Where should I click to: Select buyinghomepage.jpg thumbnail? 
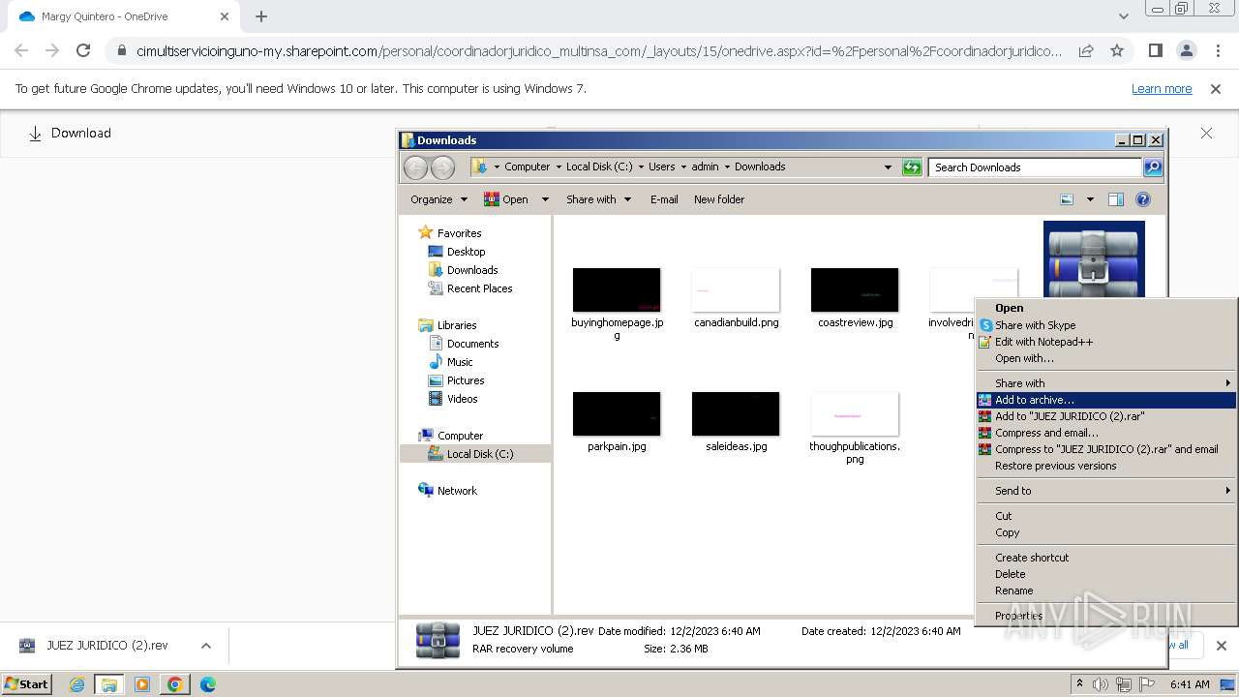617,290
